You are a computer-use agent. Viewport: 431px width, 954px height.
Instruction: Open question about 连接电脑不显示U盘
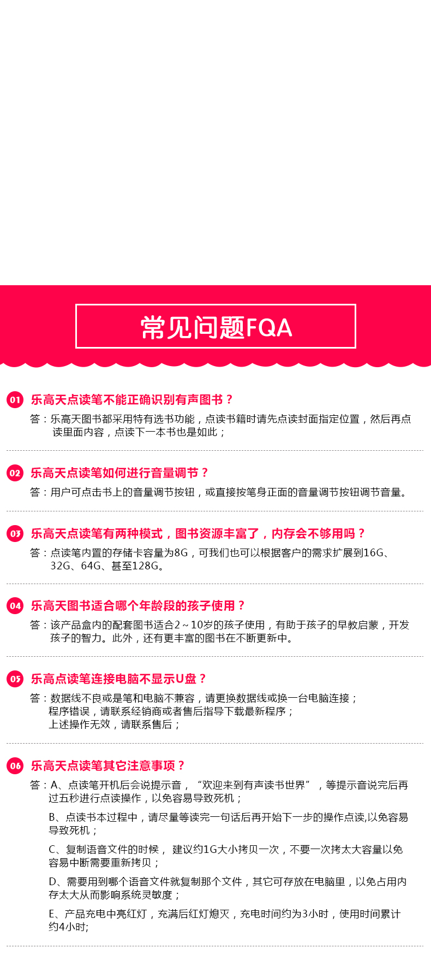(x=119, y=679)
